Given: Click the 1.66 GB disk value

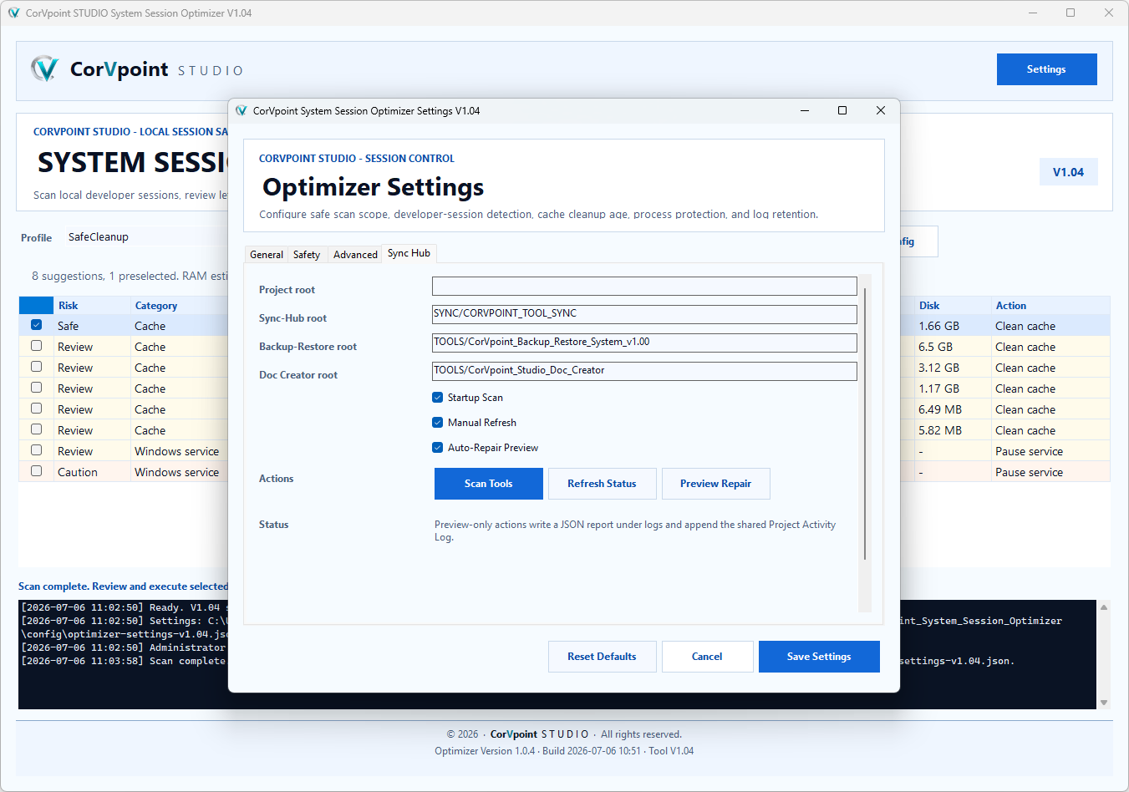Looking at the screenshot, I should pos(939,326).
